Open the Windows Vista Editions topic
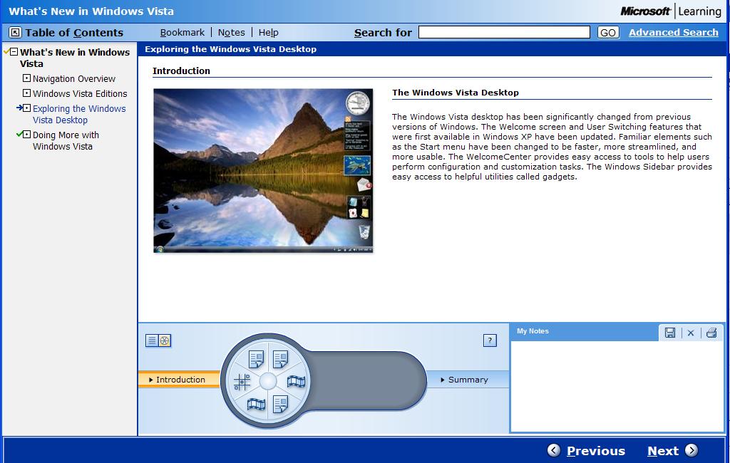This screenshot has height=463, width=730. (x=80, y=93)
